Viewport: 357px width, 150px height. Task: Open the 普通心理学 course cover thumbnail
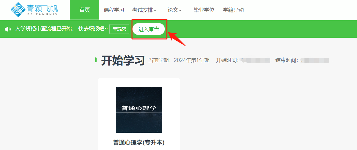[x=139, y=110]
